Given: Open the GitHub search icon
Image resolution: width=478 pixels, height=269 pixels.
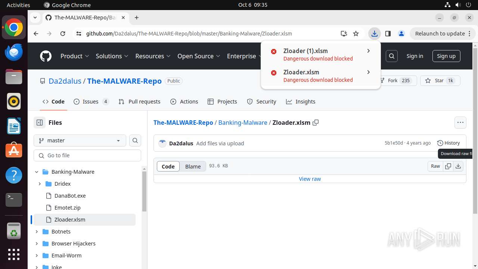Looking at the screenshot, I should click(x=392, y=56).
